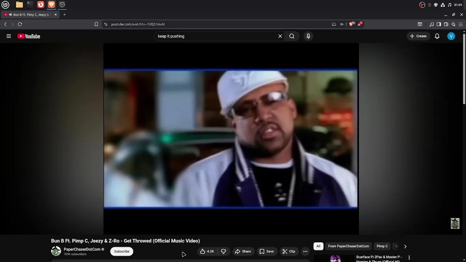
Task: Open PaperChaserDotCom channel avatar
Action: pos(56,251)
